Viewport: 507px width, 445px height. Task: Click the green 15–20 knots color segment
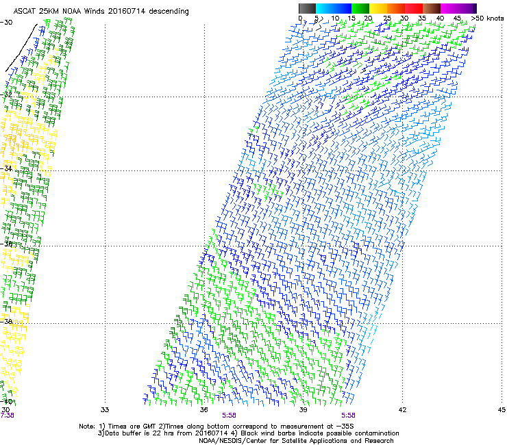coord(360,8)
